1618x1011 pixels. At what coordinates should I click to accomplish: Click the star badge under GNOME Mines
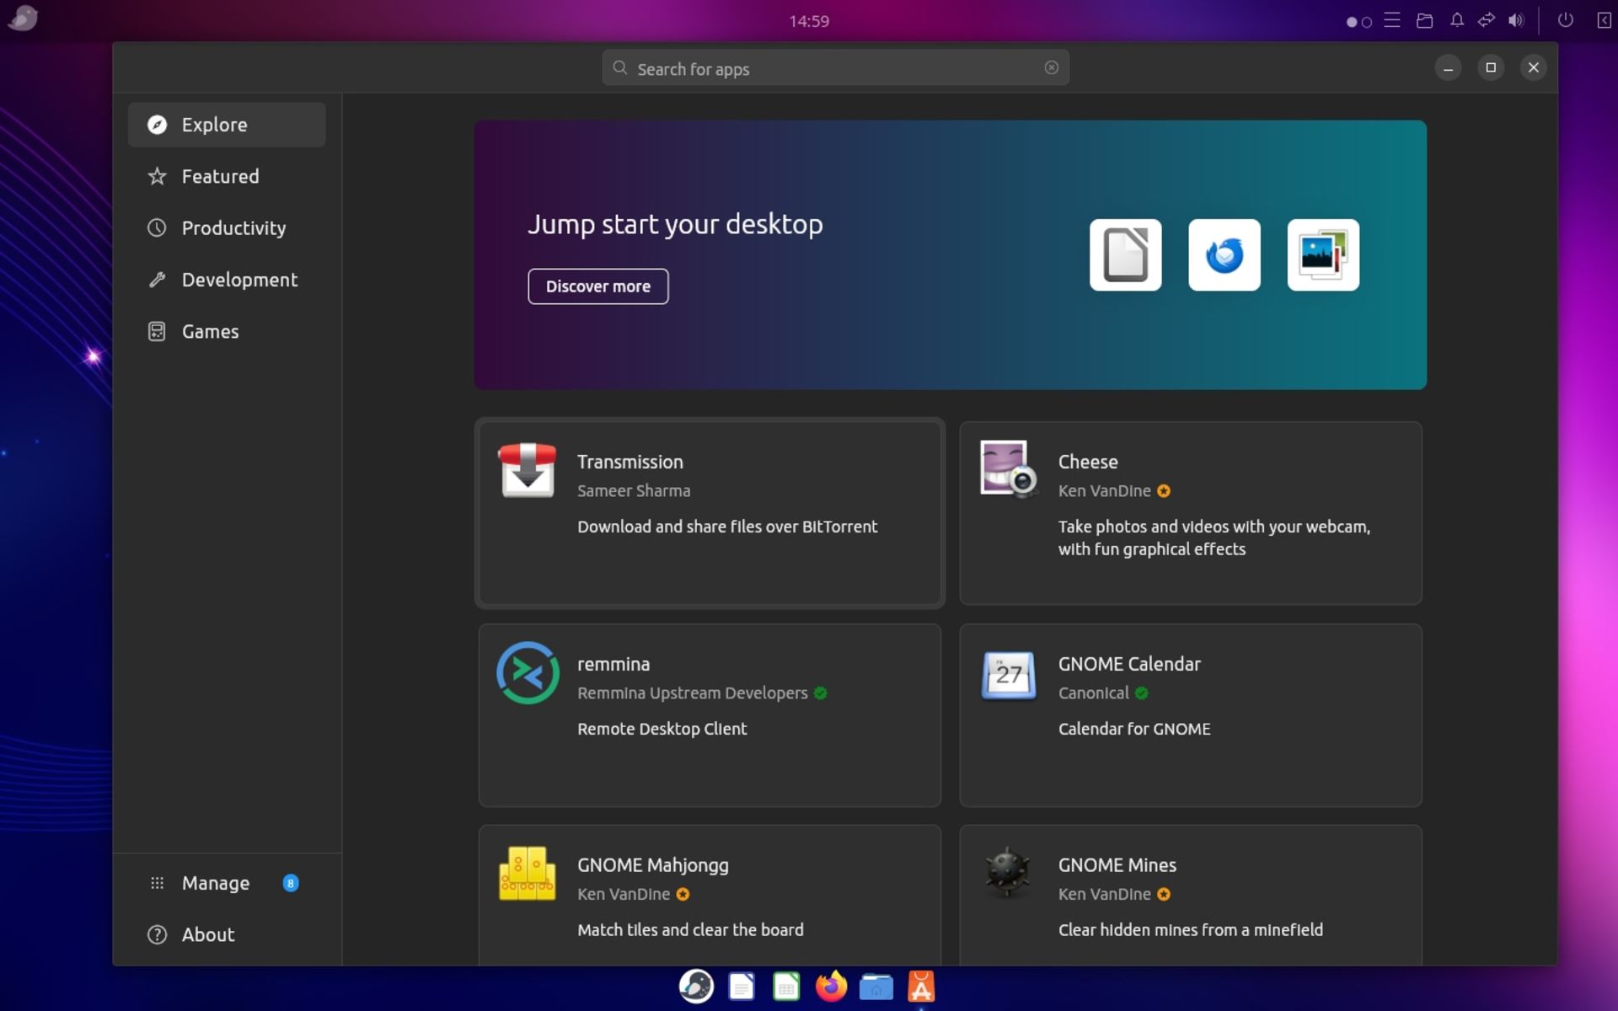tap(1164, 894)
